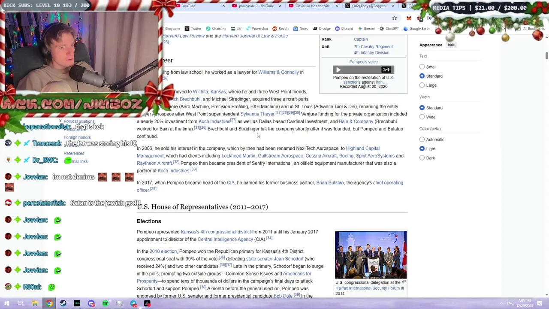Switch to Chrome on the taskbar

49,303
